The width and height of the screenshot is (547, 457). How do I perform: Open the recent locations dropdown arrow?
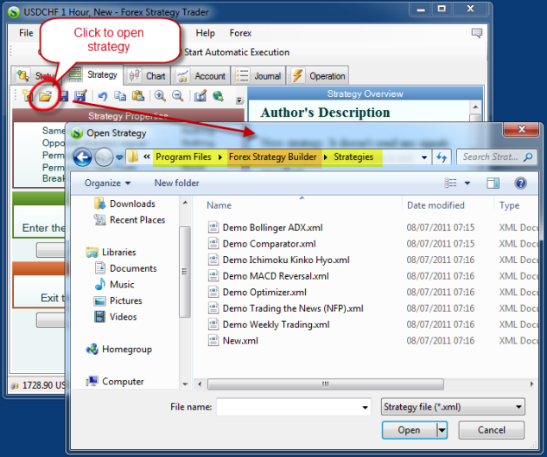pos(119,158)
